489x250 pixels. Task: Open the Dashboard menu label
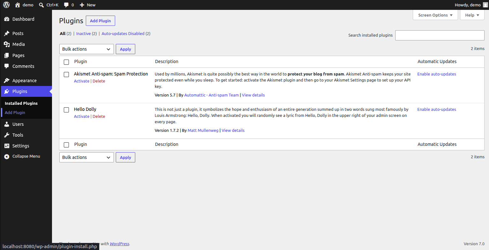(23, 19)
